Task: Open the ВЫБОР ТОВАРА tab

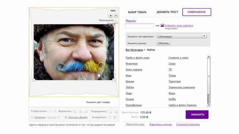Action: (137, 12)
